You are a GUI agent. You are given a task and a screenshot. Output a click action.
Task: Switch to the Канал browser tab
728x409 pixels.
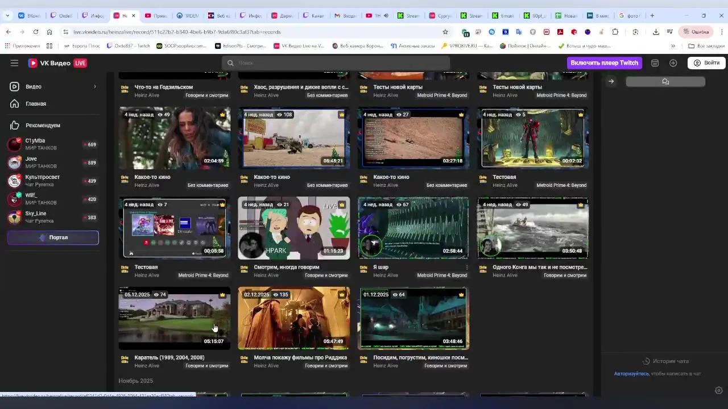pyautogui.click(x=314, y=15)
